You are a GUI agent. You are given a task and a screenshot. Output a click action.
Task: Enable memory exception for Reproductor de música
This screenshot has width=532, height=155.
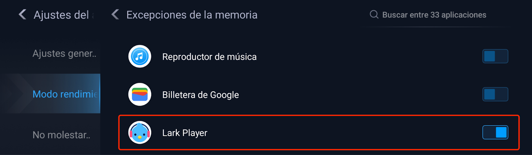(x=495, y=56)
